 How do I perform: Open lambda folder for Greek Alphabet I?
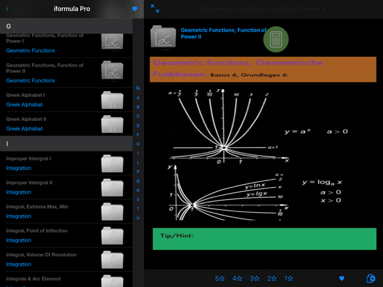112,100
